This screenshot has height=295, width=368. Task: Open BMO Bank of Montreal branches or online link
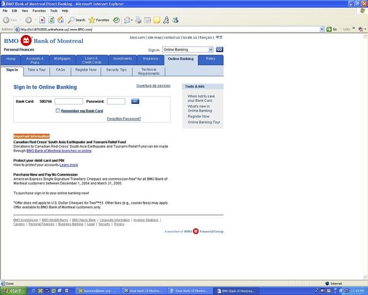[59, 151]
